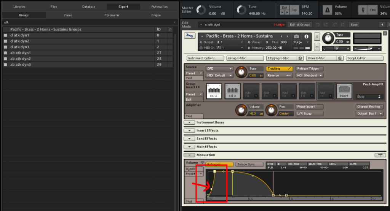Switch to the Database tab

(89, 7)
